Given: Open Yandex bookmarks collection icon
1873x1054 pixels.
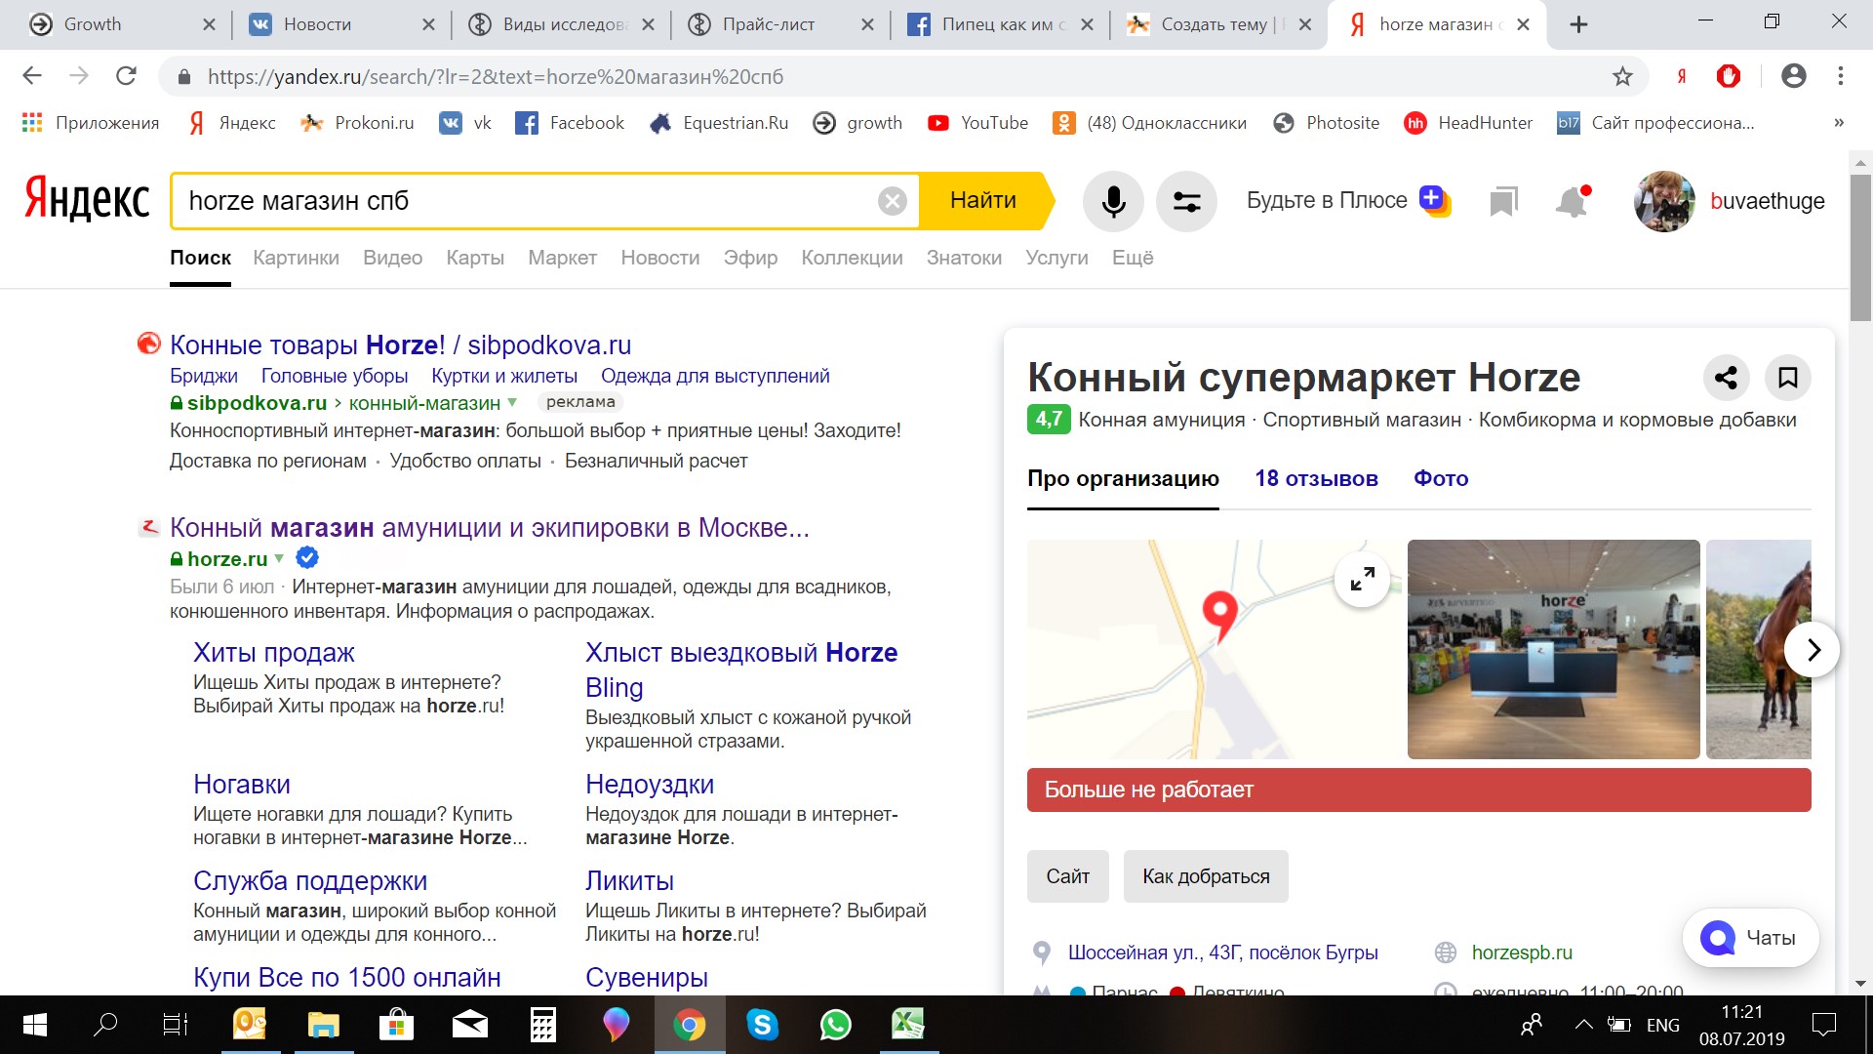Looking at the screenshot, I should click(x=1503, y=201).
